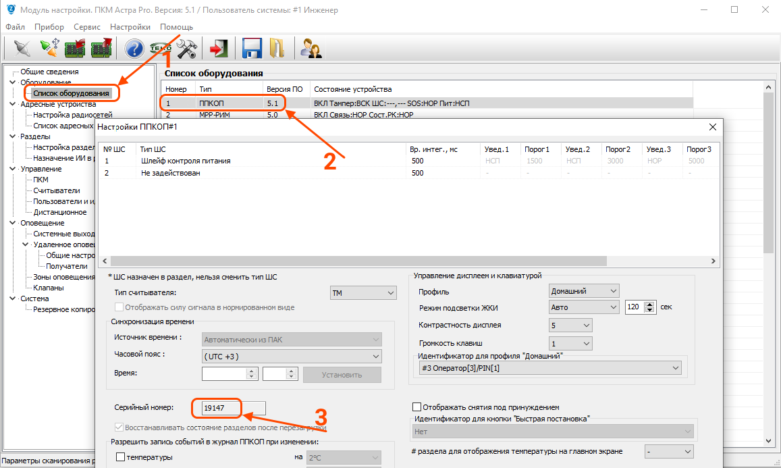Open the Сервис menu
Viewport: 781px width, 468px height.
(x=86, y=27)
